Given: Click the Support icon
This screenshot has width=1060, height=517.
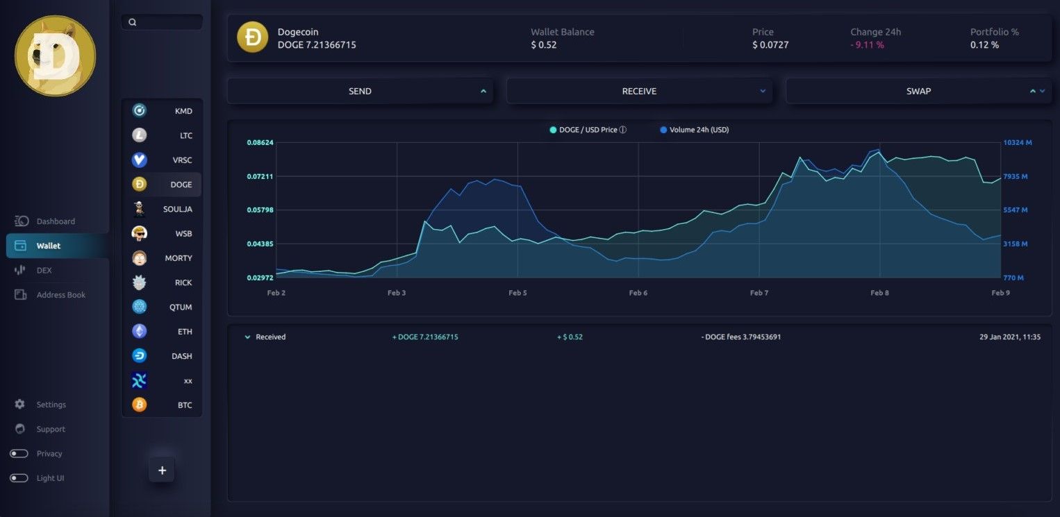Looking at the screenshot, I should tap(19, 429).
